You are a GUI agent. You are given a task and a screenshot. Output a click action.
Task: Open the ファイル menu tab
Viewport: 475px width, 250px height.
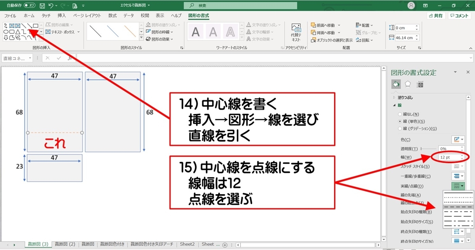[10, 16]
